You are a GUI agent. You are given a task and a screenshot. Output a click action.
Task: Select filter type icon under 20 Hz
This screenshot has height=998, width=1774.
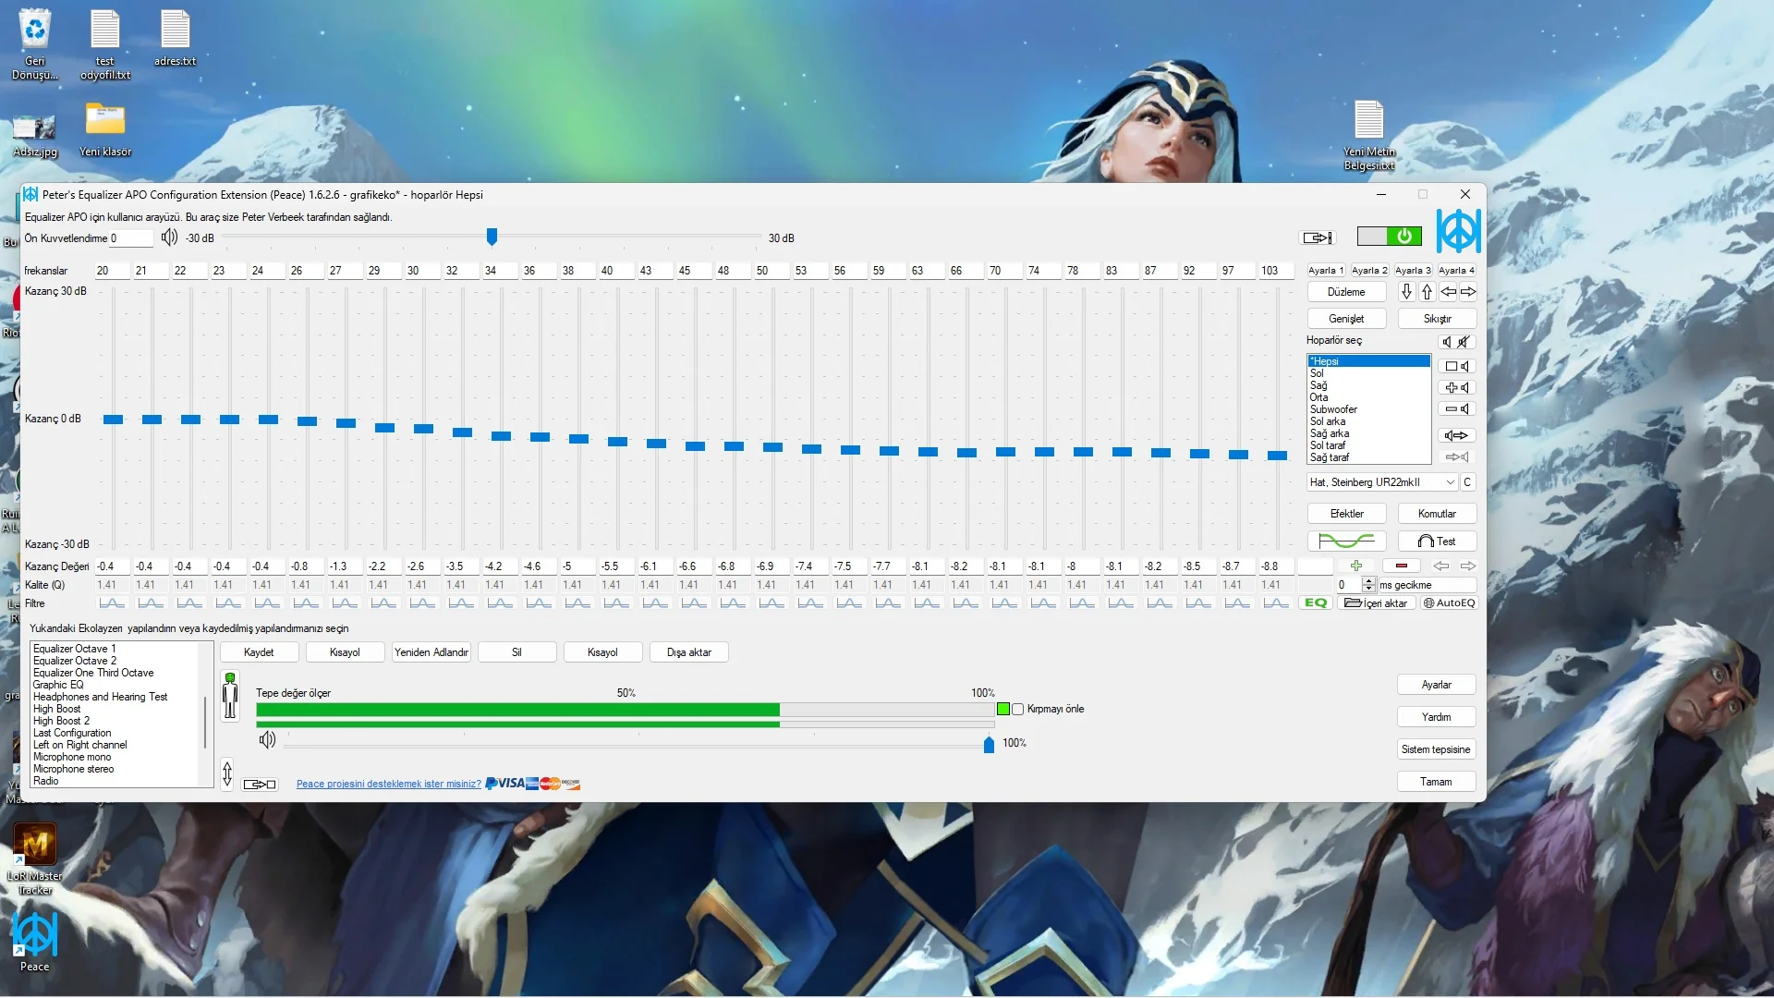tap(112, 603)
